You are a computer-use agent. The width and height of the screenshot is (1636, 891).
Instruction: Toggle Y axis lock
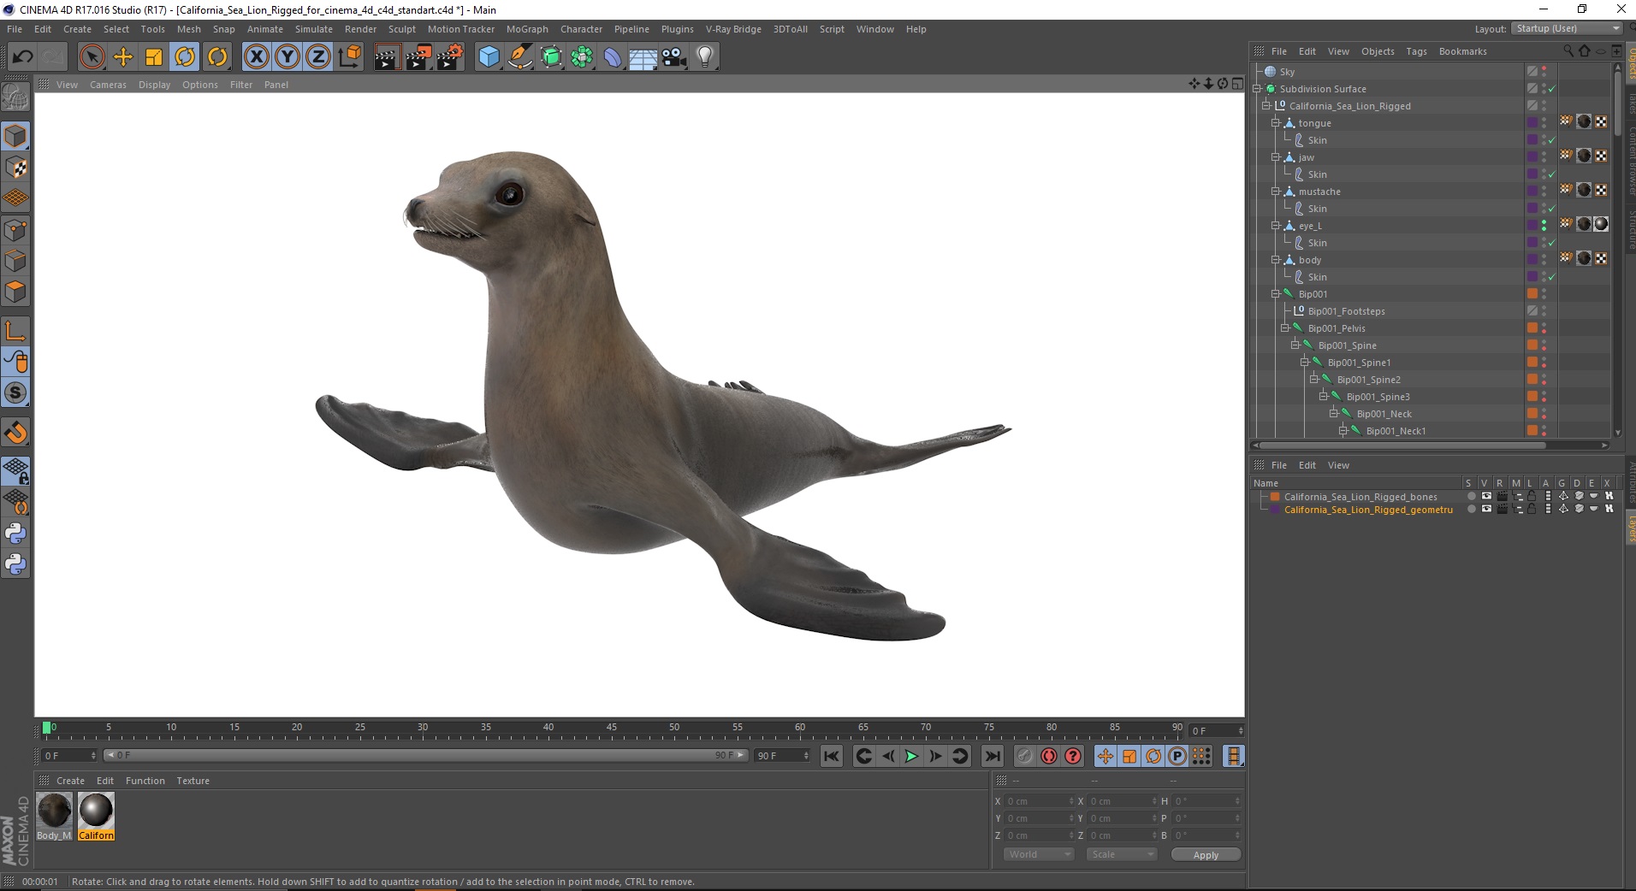point(287,57)
